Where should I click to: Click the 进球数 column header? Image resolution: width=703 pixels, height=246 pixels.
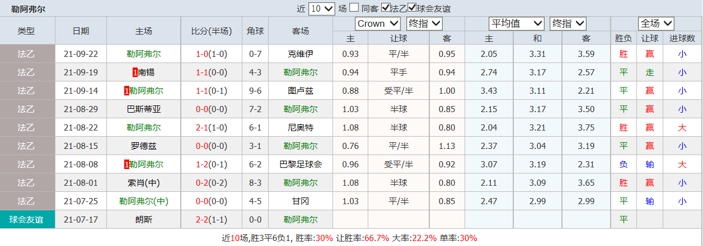(x=682, y=38)
